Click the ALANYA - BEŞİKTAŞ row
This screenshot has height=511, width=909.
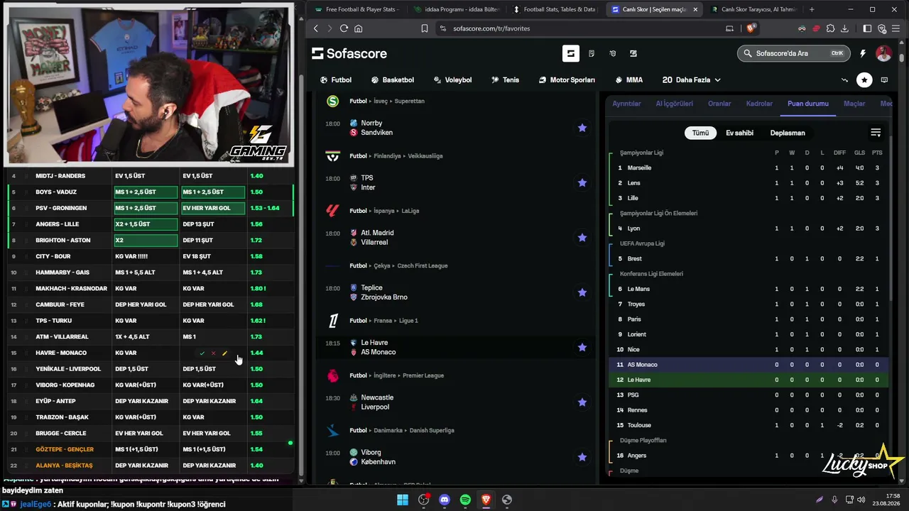[x=151, y=466]
